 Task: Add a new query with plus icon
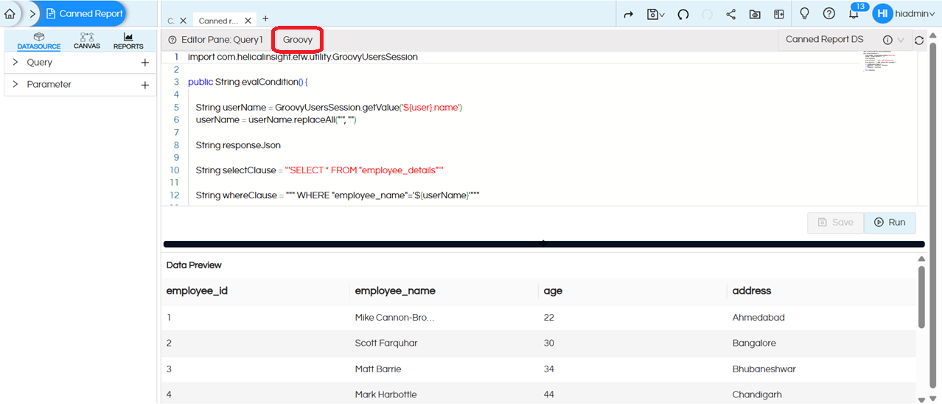[x=145, y=63]
